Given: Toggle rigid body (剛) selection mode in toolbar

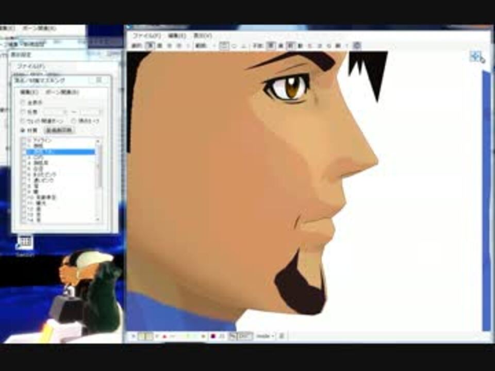Looking at the screenshot, I should click(179, 46).
